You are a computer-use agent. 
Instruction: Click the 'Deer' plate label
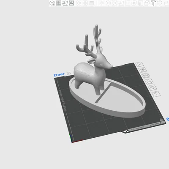pyautogui.click(x=59, y=75)
